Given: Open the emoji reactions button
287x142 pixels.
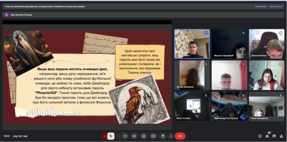Looking at the screenshot, I should tap(144, 136).
